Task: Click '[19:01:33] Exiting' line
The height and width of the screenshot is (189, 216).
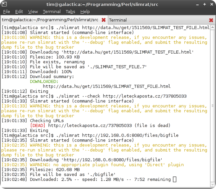Action: pos(25,130)
